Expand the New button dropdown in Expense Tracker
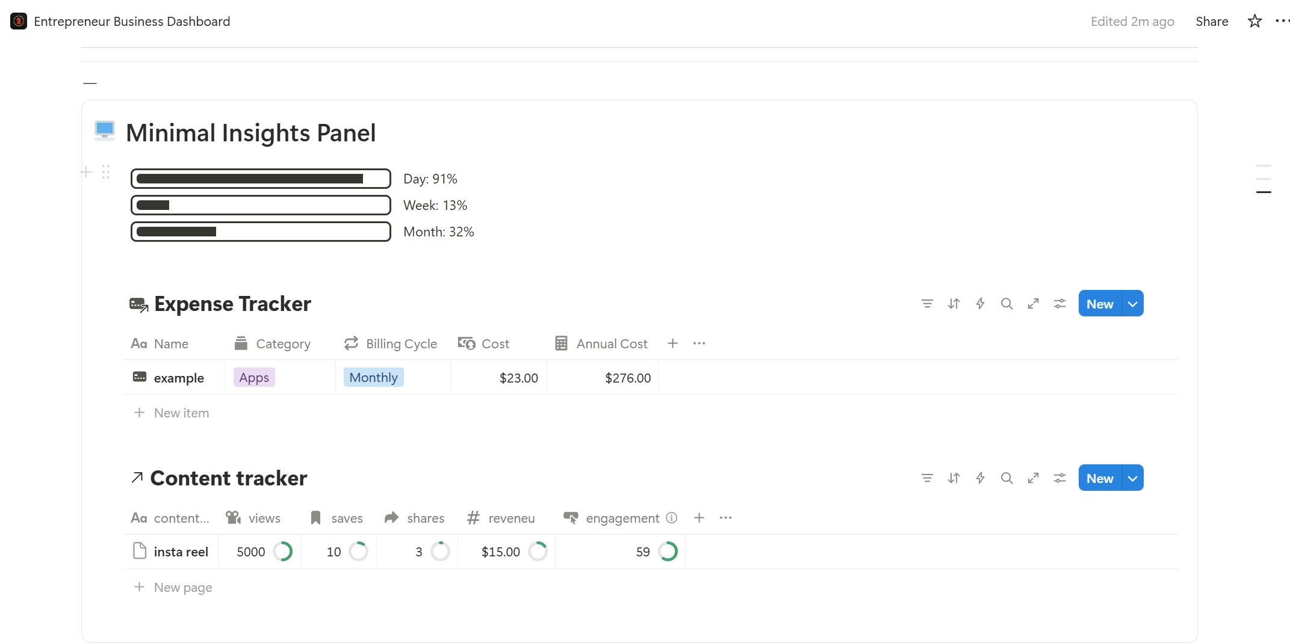This screenshot has height=643, width=1290. pos(1132,303)
